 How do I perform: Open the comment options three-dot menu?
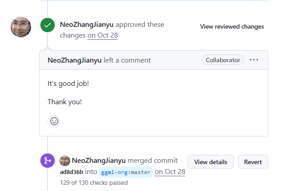(x=254, y=60)
